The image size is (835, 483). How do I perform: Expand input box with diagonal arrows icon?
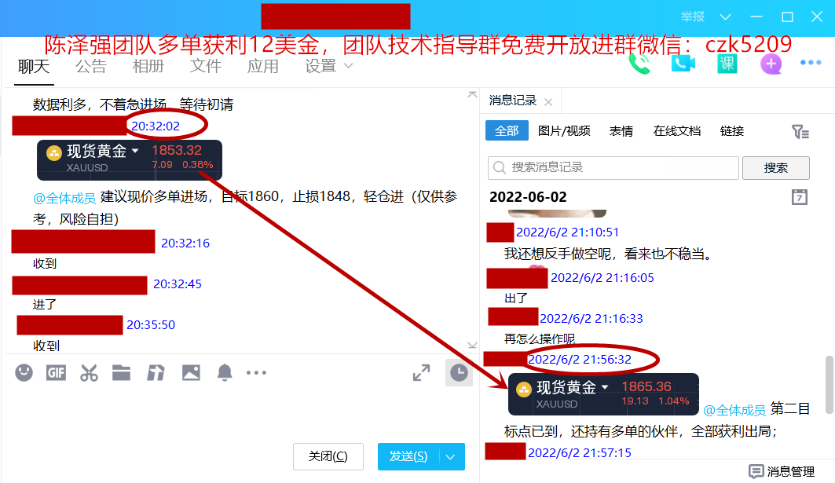(421, 373)
